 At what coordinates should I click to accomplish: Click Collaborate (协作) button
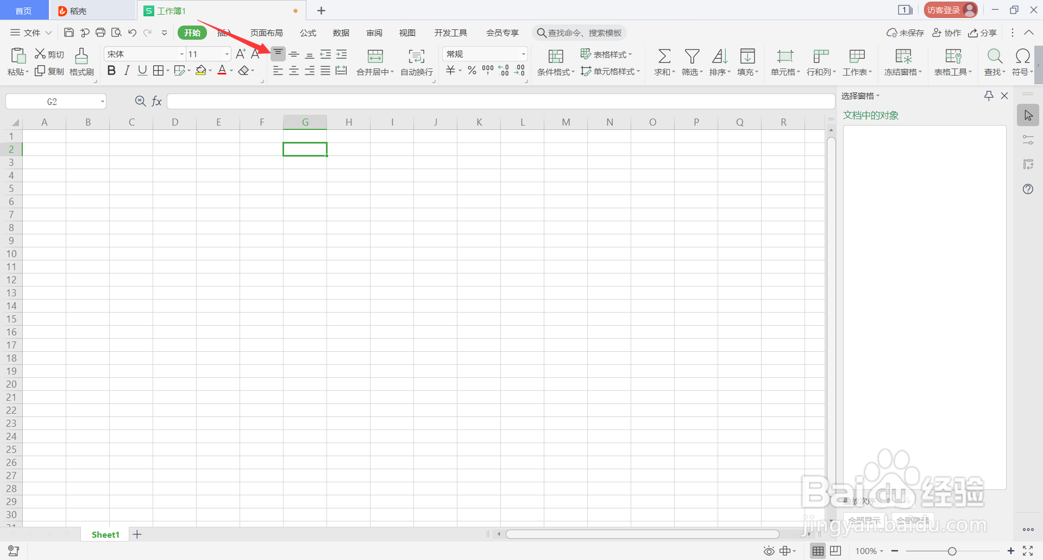click(x=947, y=33)
